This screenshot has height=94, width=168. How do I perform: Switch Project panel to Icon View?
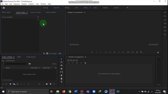tap(10, 84)
